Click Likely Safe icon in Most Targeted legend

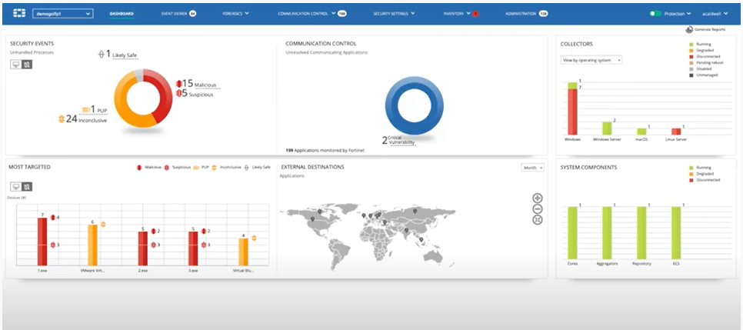tap(246, 168)
